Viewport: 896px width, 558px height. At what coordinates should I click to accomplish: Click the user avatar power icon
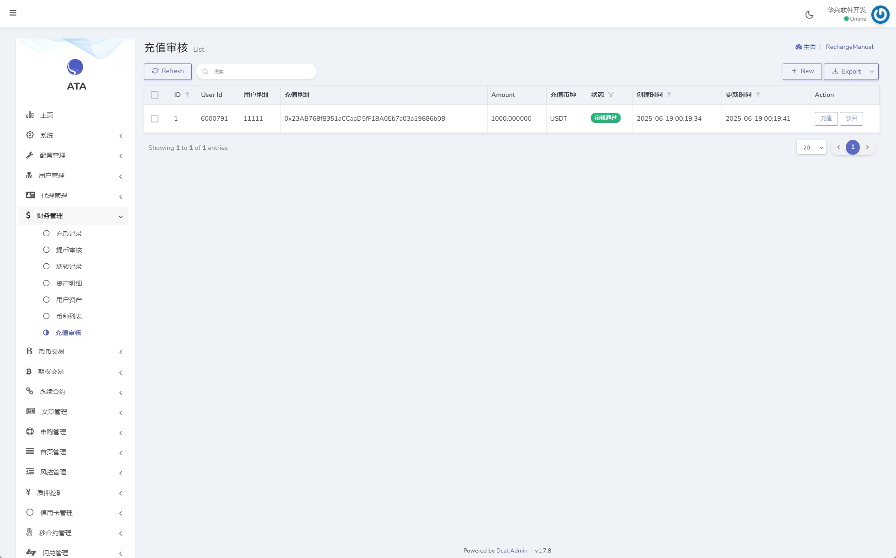pos(880,15)
